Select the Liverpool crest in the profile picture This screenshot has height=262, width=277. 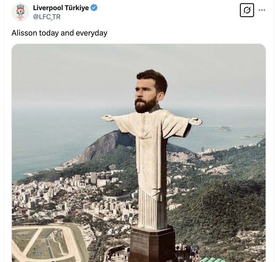[20, 10]
